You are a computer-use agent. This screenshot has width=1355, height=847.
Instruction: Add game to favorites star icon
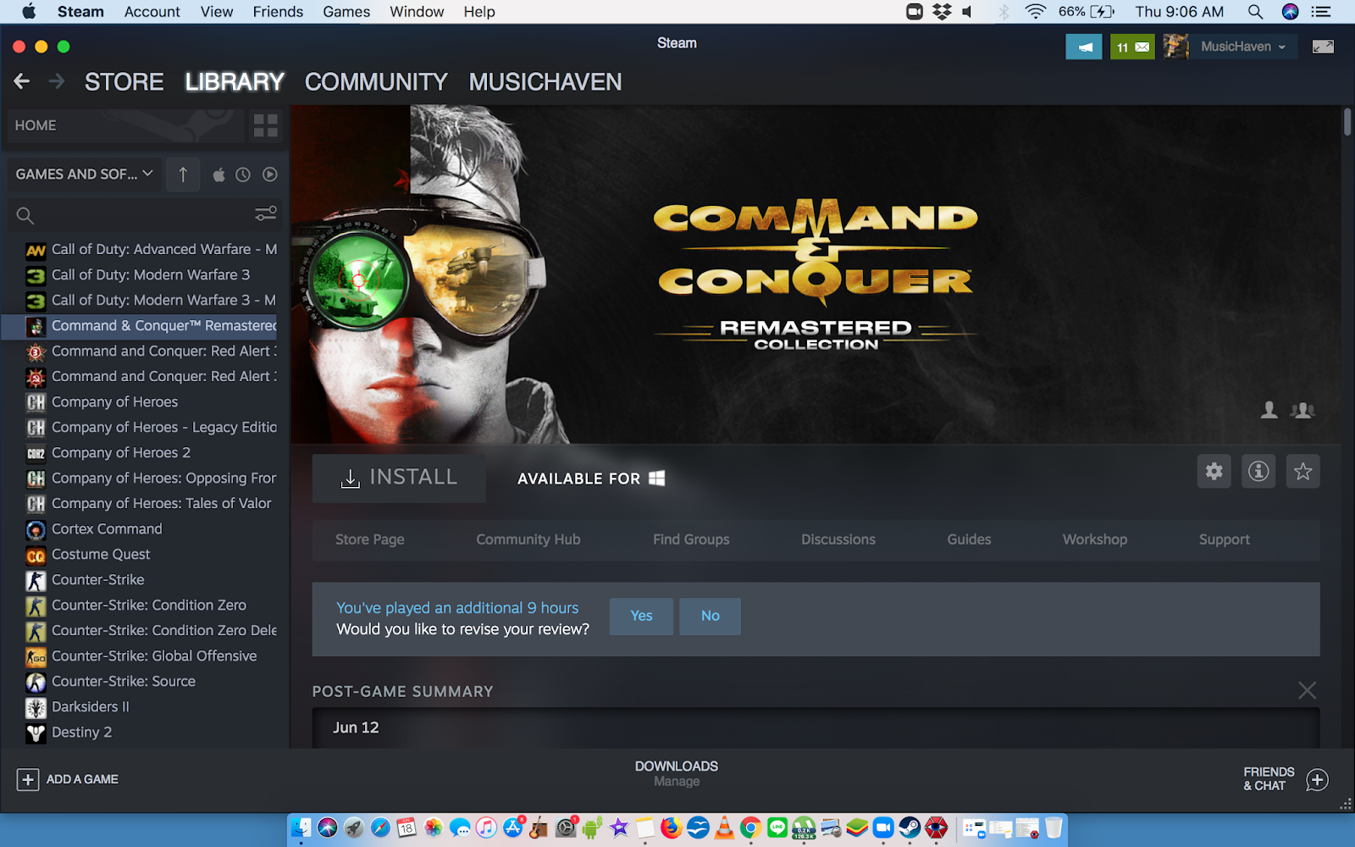1302,471
